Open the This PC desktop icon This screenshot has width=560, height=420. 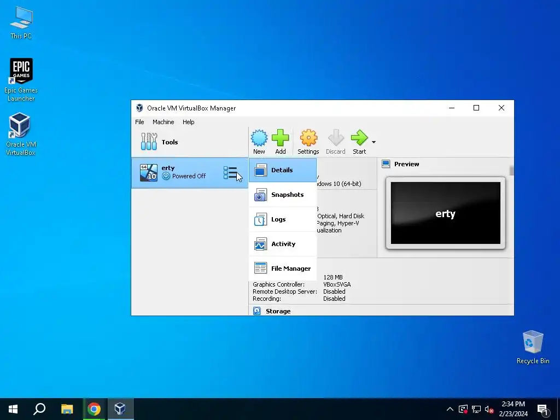click(21, 22)
